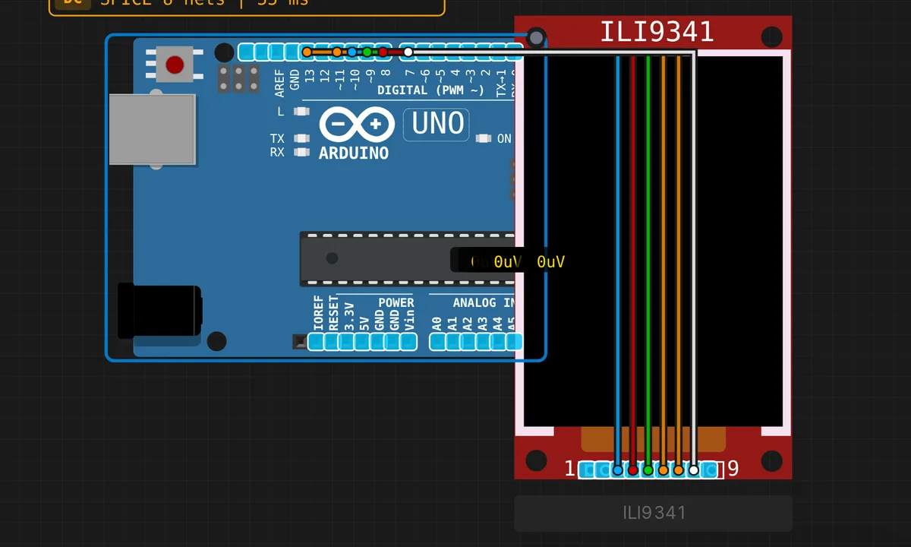Select the Arduino 5V pin pad
This screenshot has height=547, width=911.
click(363, 342)
